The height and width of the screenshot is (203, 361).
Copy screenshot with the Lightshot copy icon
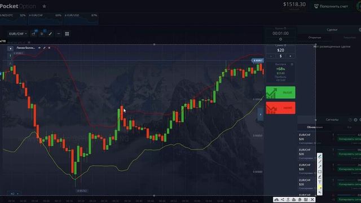pos(300,200)
